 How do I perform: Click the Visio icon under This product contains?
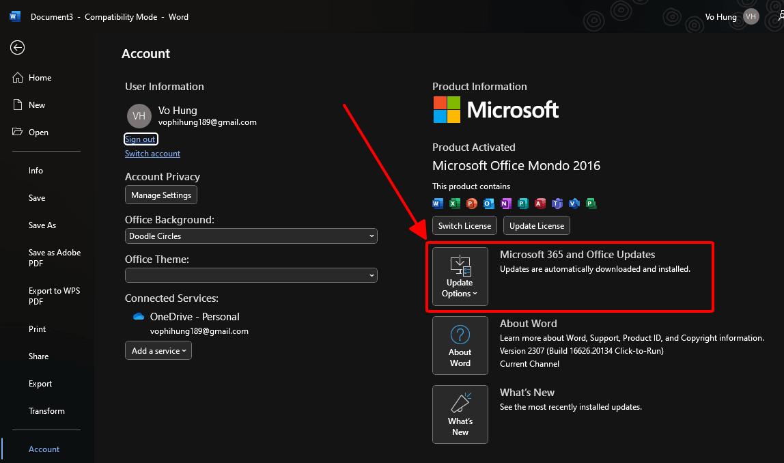574,203
